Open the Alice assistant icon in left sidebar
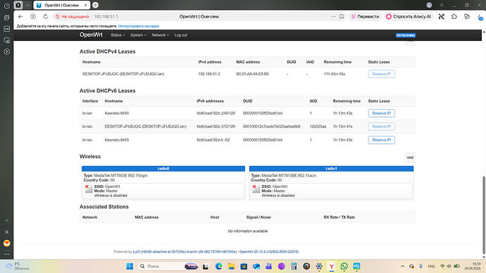 coord(7,243)
